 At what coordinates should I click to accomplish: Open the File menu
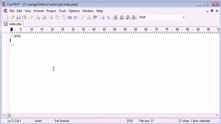coord(12,11)
